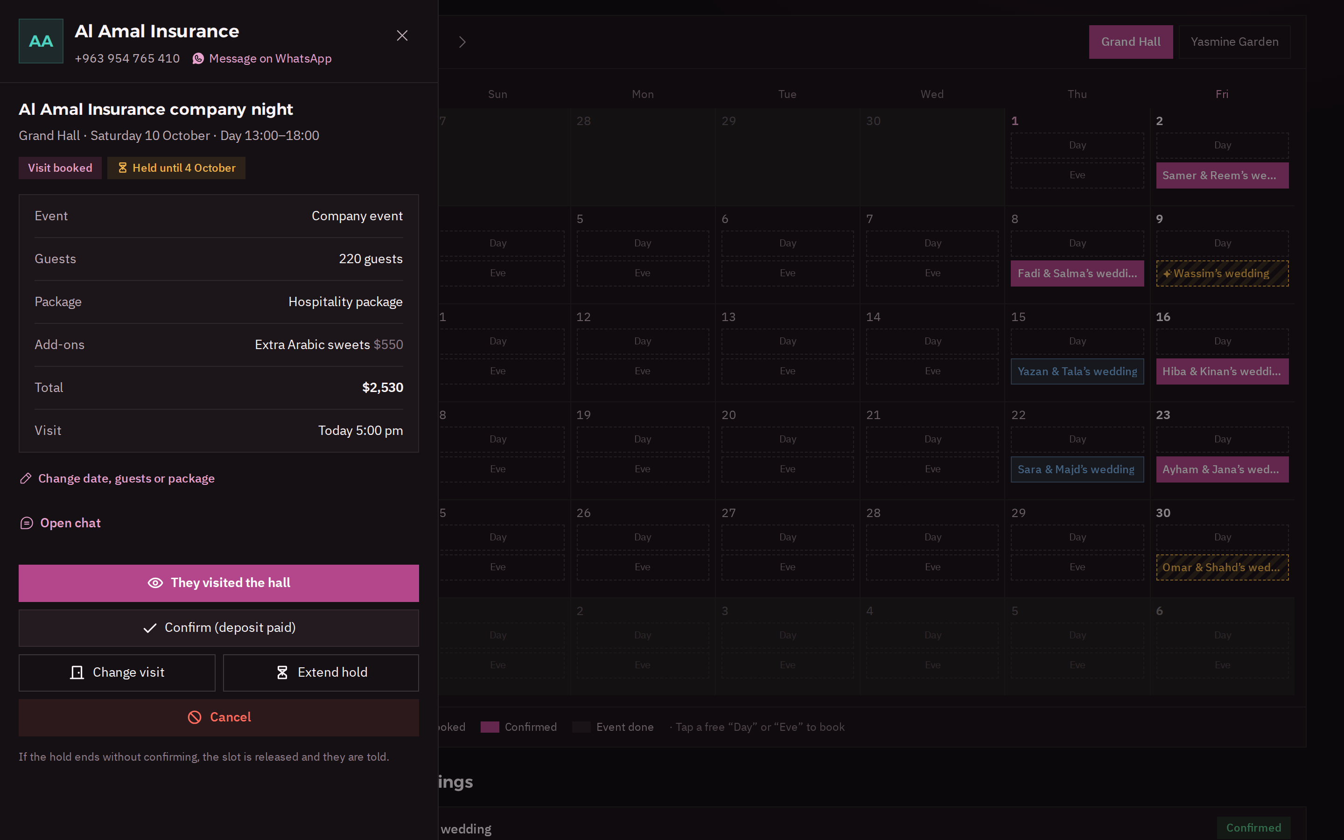Book the Eve slot on Monday 12
This screenshot has width=1344, height=840.
643,371
